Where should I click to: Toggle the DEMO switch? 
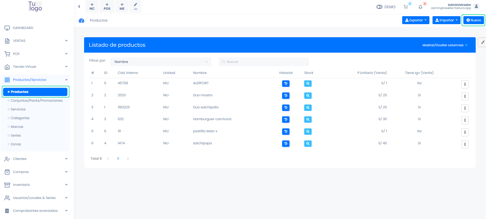pyautogui.click(x=379, y=7)
